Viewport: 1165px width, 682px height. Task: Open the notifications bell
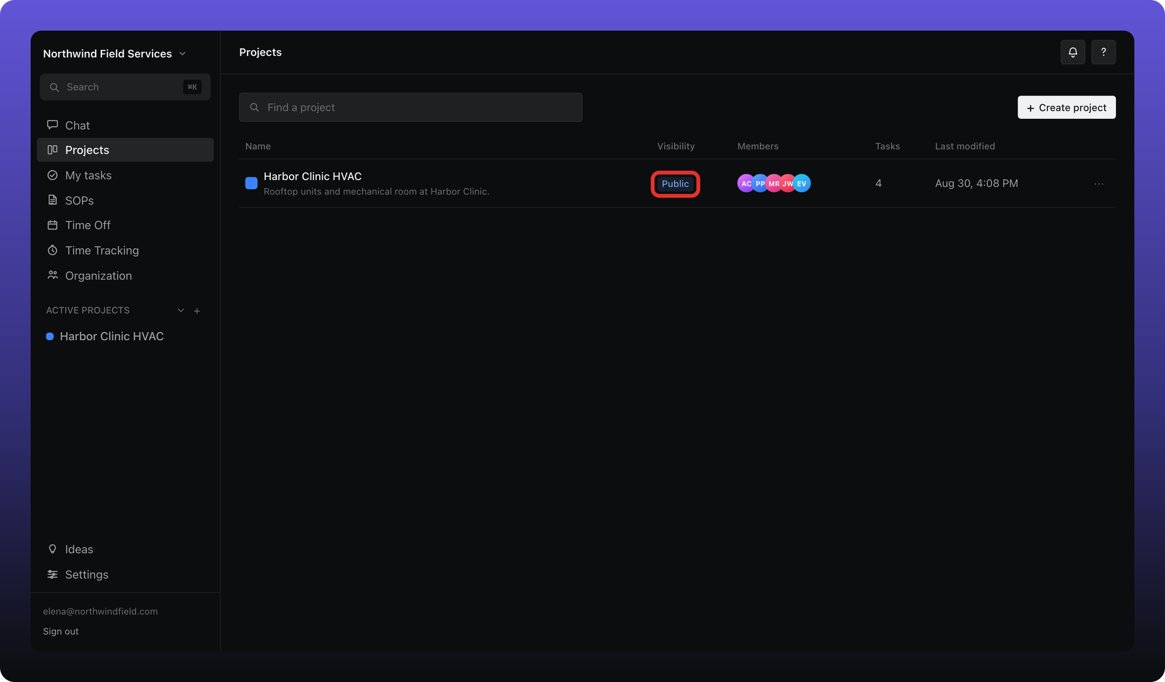coord(1072,52)
